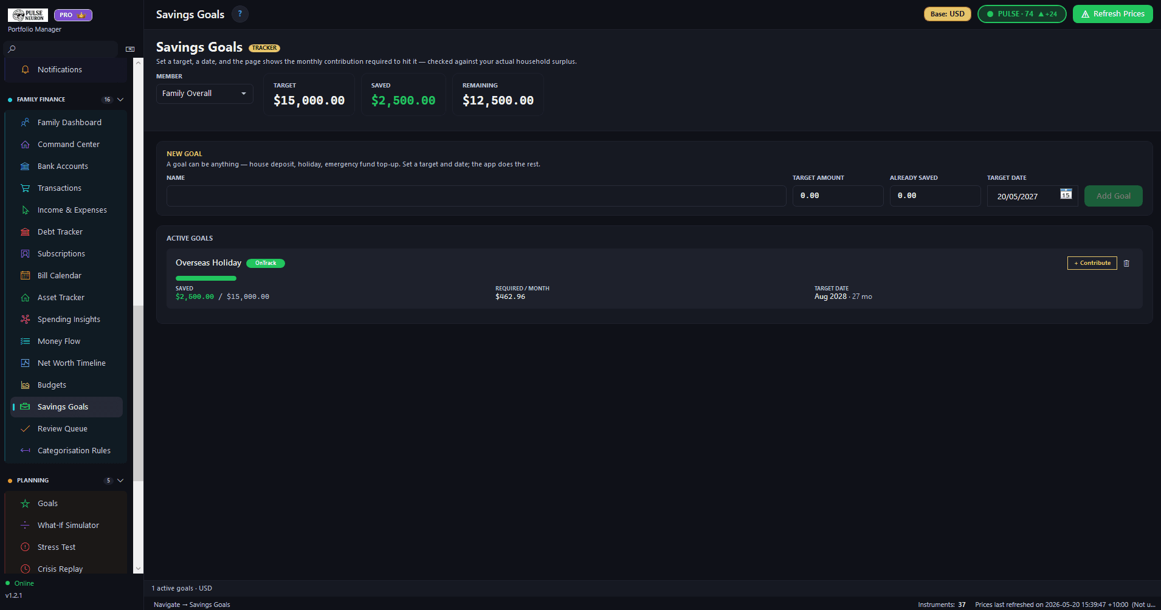The width and height of the screenshot is (1161, 610).
Task: Open the target date calendar picker icon
Action: pos(1066,194)
